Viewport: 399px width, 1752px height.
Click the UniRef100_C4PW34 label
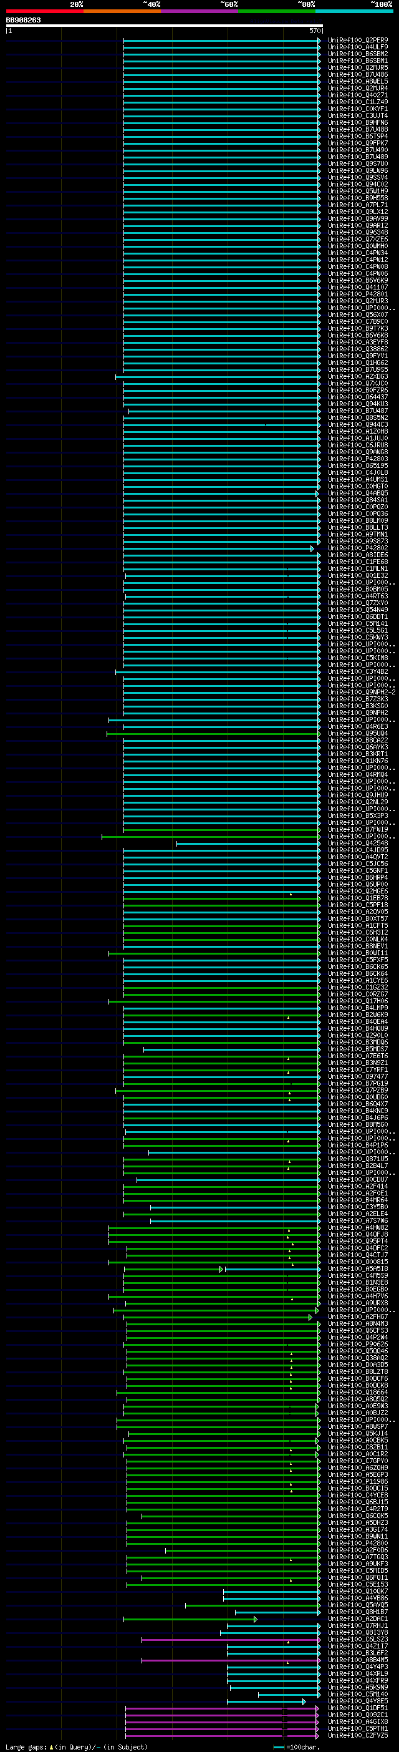[x=358, y=253]
